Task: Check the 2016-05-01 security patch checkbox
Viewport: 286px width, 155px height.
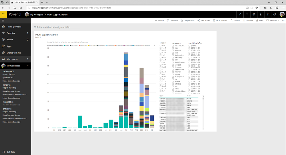Action: point(189,55)
